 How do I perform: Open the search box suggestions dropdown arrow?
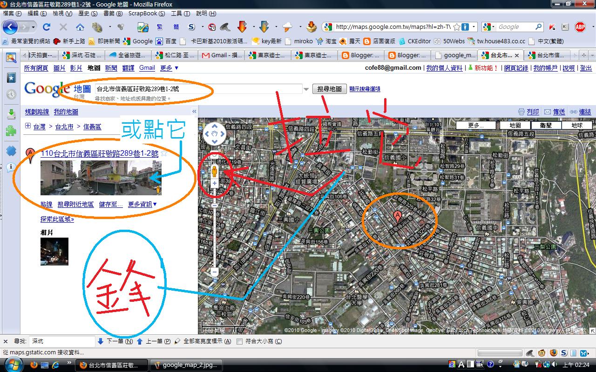pos(306,89)
